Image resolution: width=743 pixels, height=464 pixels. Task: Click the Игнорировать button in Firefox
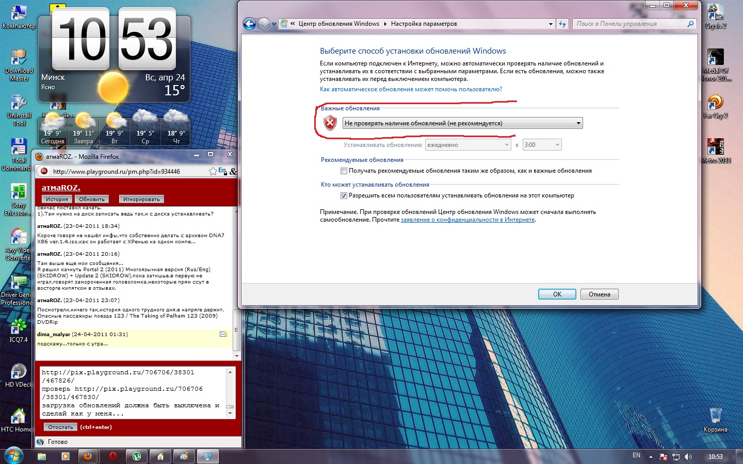(x=141, y=199)
